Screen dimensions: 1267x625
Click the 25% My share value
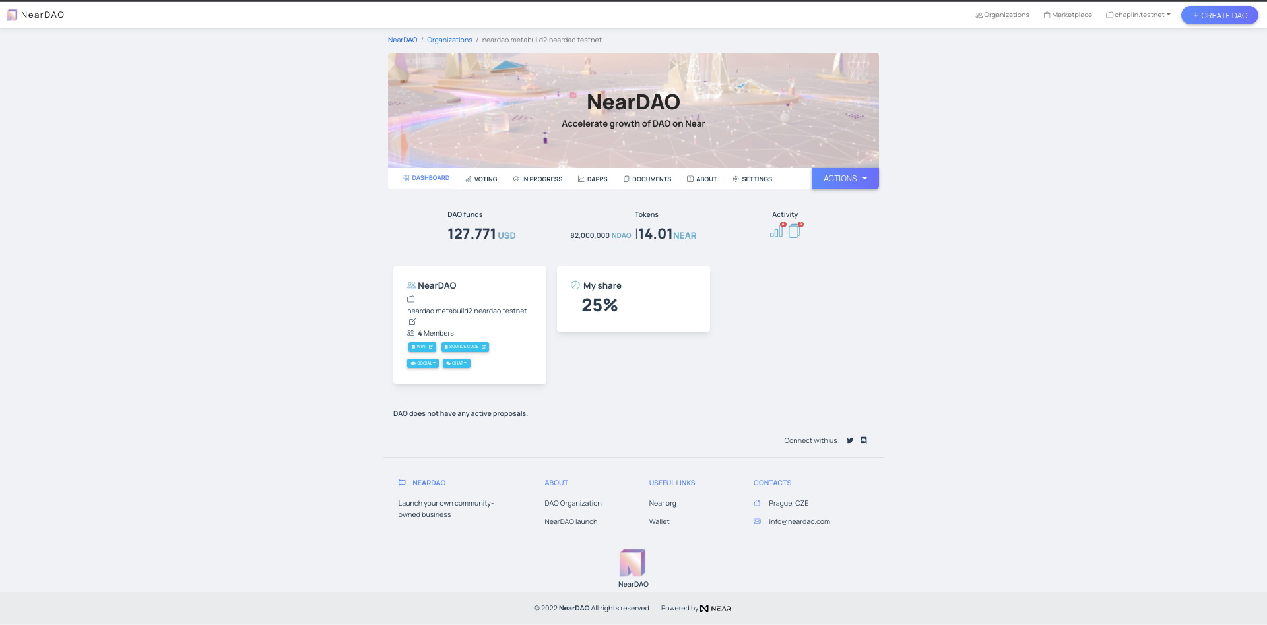click(x=600, y=305)
